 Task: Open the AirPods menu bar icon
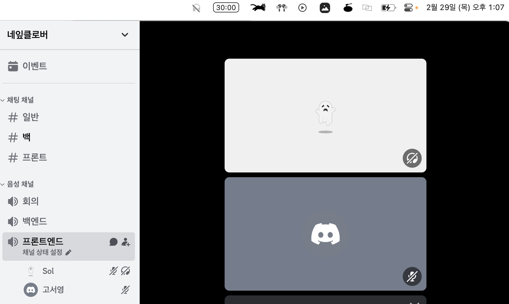282,8
